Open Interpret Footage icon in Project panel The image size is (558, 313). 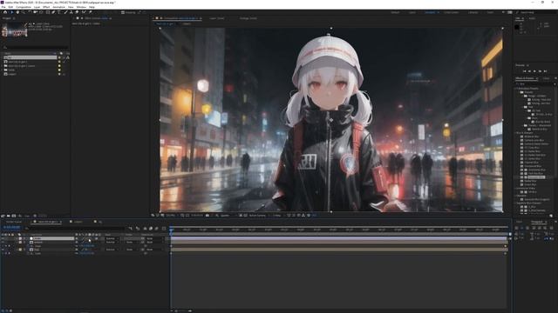[x=3, y=216]
